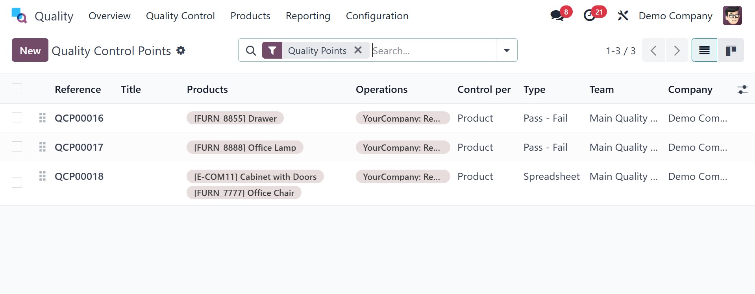Viewport: 755px width, 294px height.
Task: Open the Quality app home icon
Action: (x=19, y=16)
